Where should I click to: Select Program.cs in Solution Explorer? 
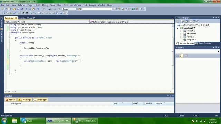pos(191,40)
